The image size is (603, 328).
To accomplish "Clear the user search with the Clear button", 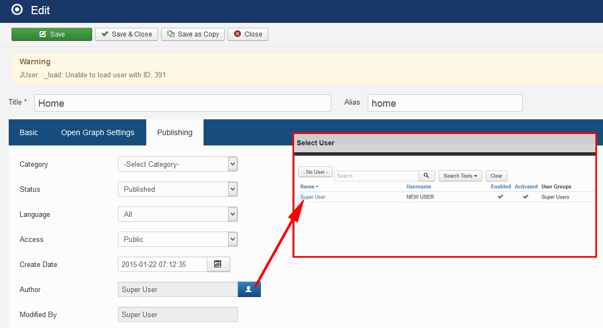I will point(495,175).
